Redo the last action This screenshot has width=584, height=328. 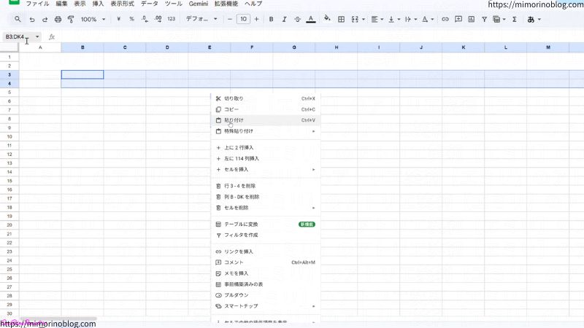pos(45,20)
